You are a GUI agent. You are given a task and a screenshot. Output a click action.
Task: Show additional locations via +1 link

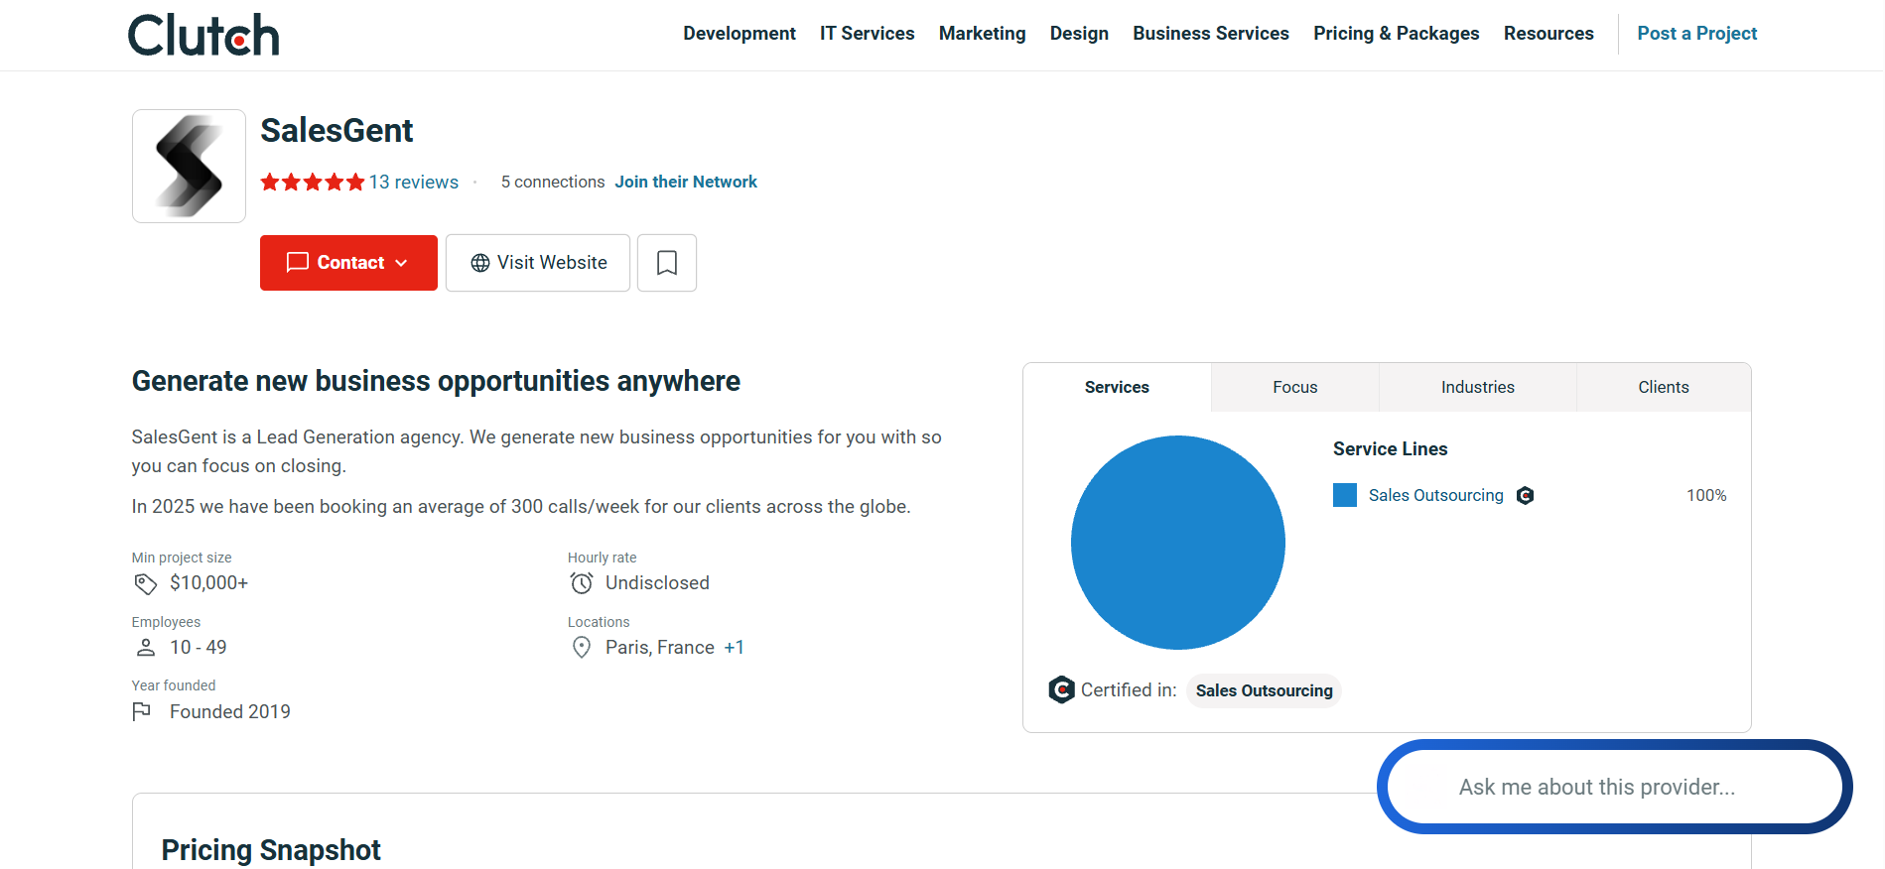pyautogui.click(x=734, y=648)
